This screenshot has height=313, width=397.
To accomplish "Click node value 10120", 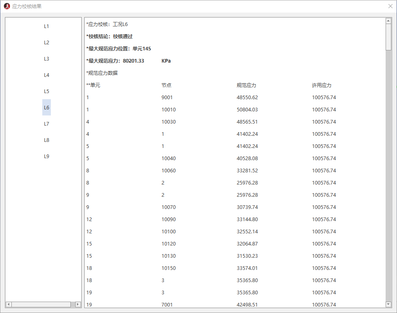I will [x=169, y=243].
